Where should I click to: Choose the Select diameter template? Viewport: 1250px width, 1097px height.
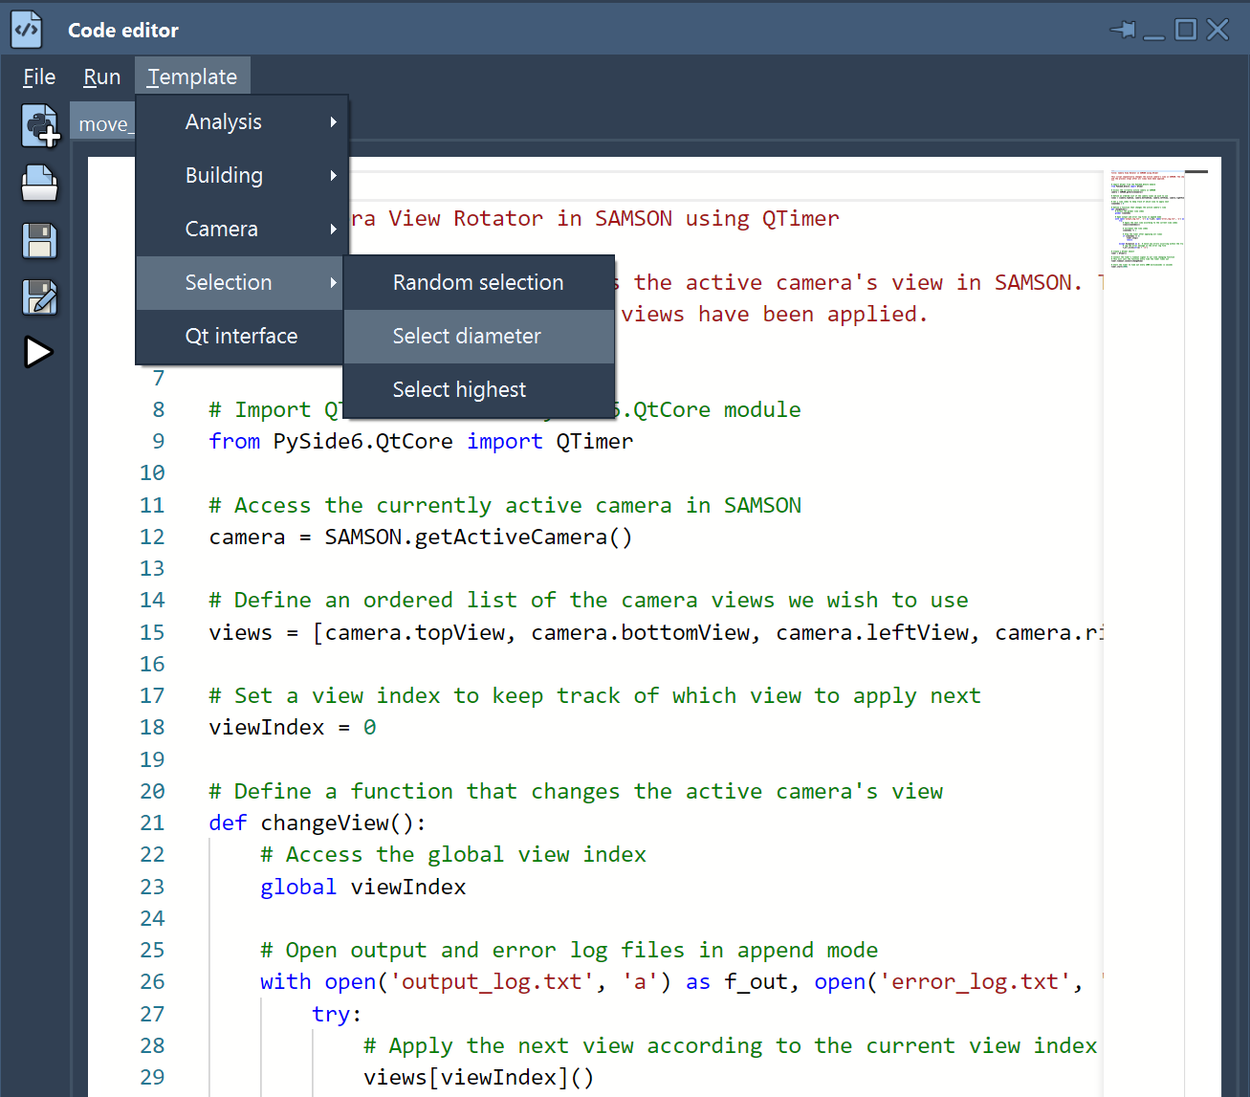(466, 336)
